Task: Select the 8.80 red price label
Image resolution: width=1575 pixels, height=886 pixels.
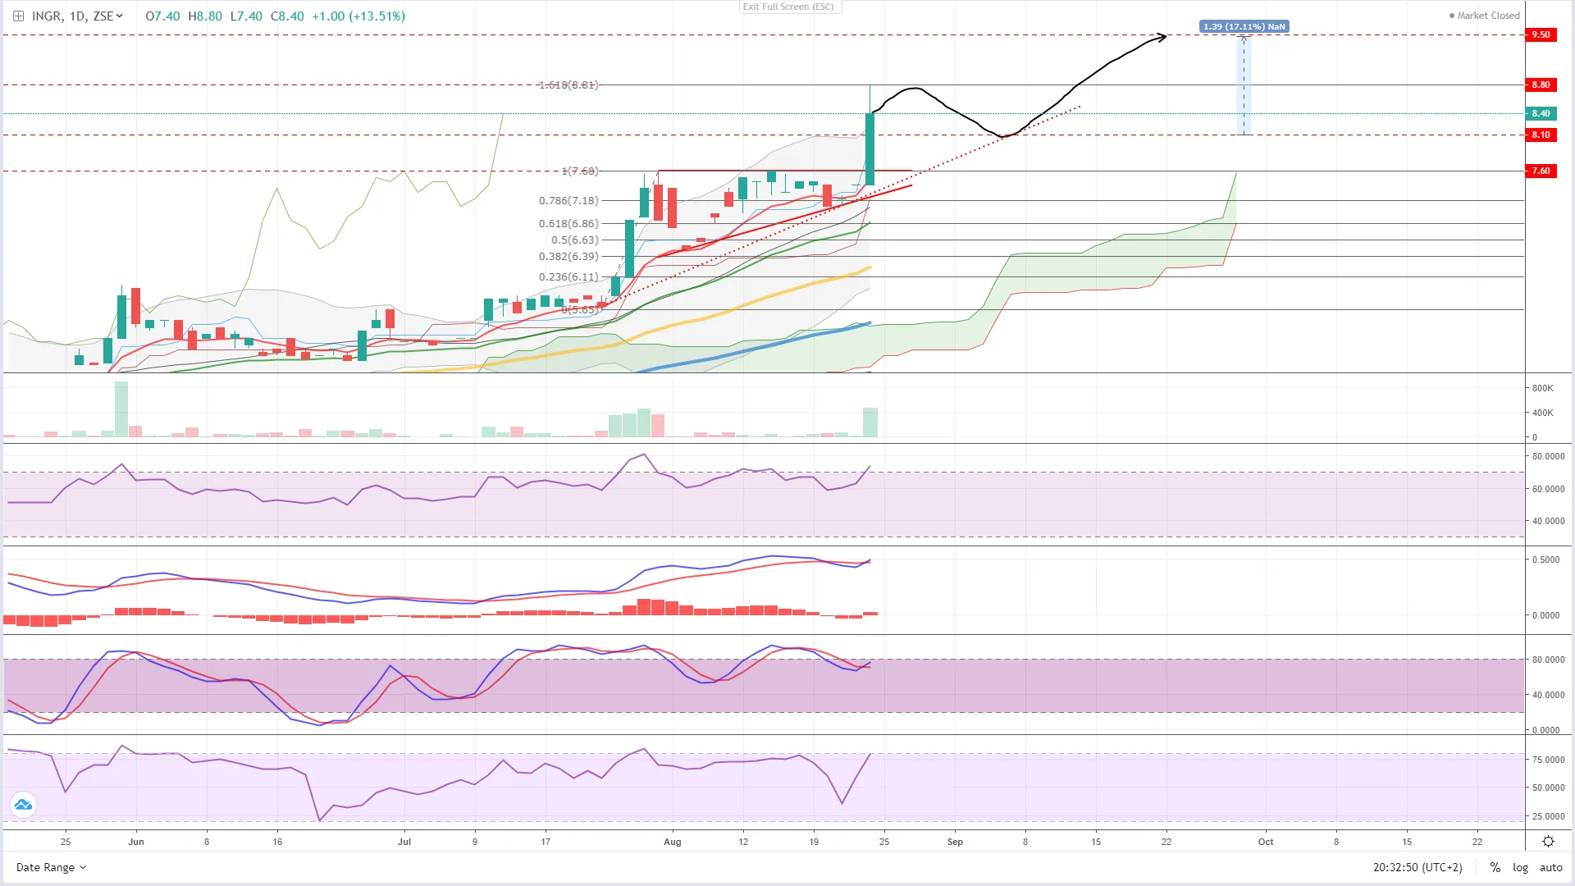Action: (1541, 84)
